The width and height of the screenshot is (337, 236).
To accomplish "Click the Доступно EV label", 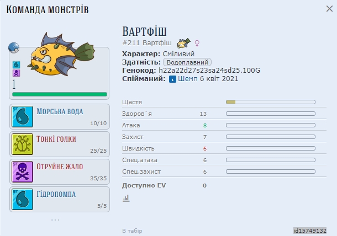I will (x=144, y=185).
